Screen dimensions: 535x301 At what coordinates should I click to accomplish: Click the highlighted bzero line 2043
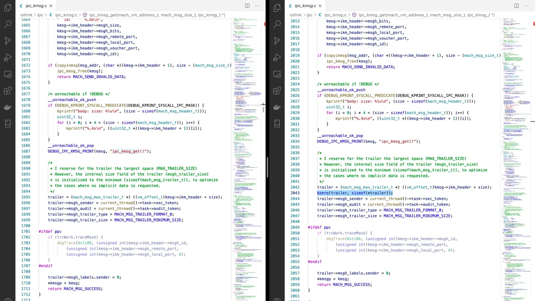coord(355,193)
